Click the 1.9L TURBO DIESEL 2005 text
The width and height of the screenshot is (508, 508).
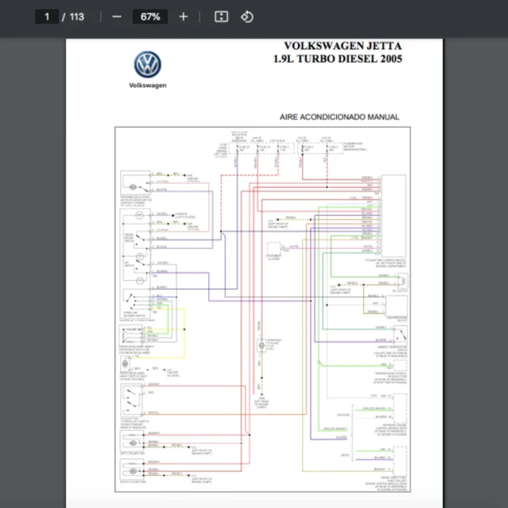(338, 59)
